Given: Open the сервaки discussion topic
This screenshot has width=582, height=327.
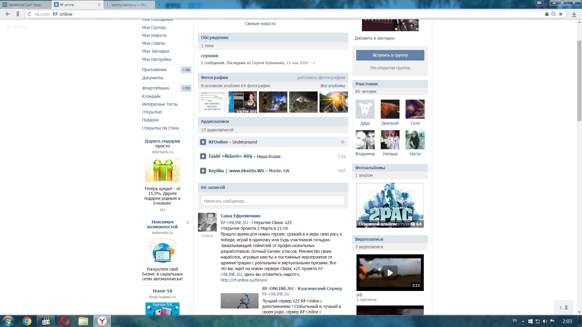Looking at the screenshot, I should pyautogui.click(x=209, y=56).
